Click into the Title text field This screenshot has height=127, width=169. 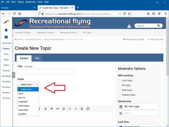(x=46, y=72)
